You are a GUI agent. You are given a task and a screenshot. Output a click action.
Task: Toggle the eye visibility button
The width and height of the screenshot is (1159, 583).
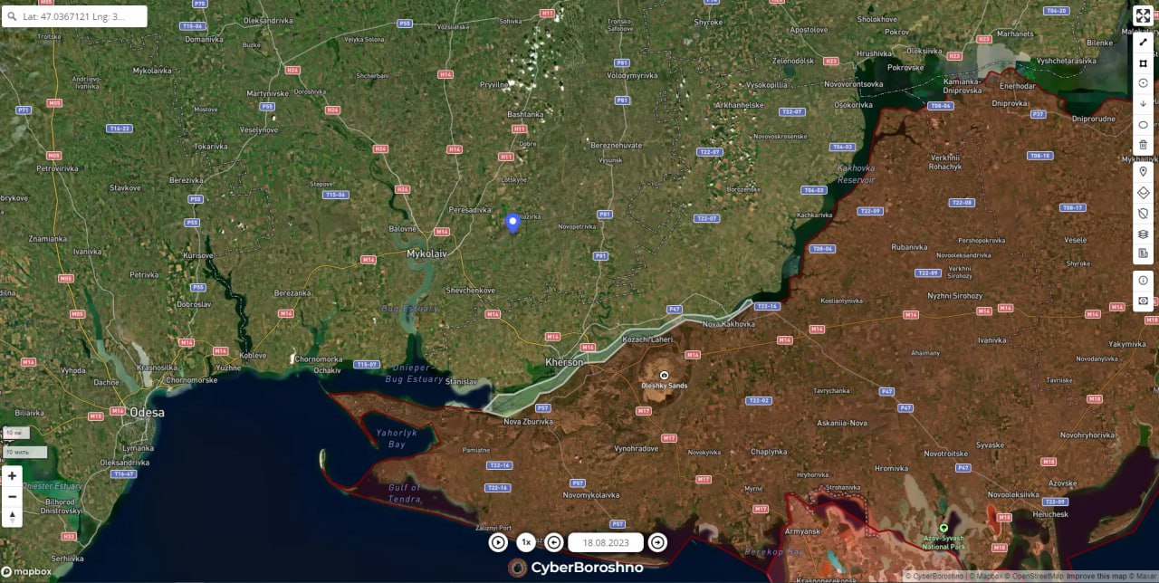click(x=1143, y=301)
